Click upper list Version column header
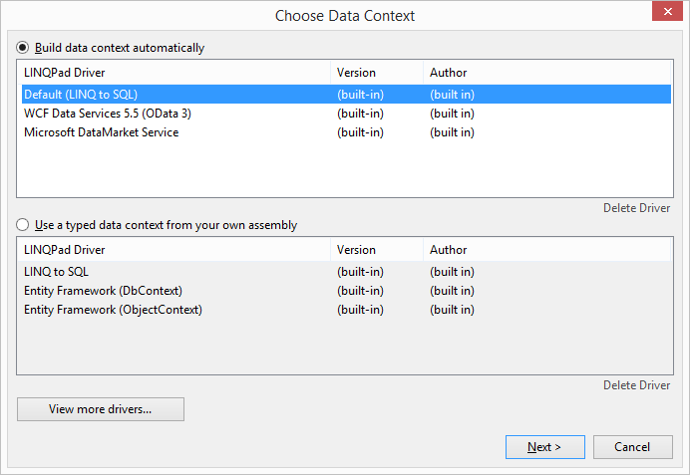690x475 pixels. 377,73
